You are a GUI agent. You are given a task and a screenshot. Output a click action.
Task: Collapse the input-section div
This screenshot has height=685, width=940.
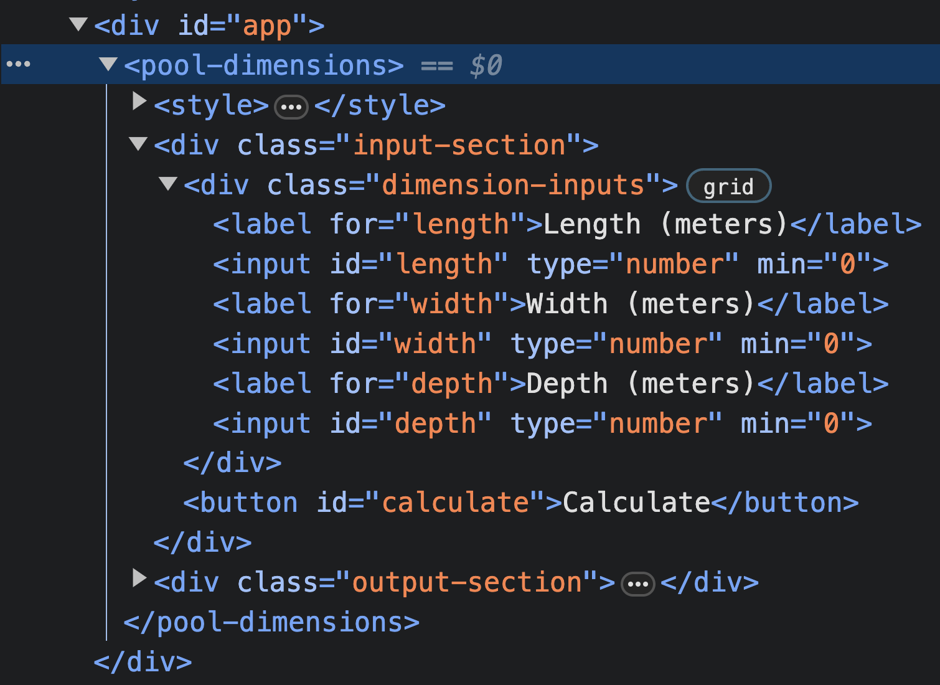pyautogui.click(x=138, y=144)
